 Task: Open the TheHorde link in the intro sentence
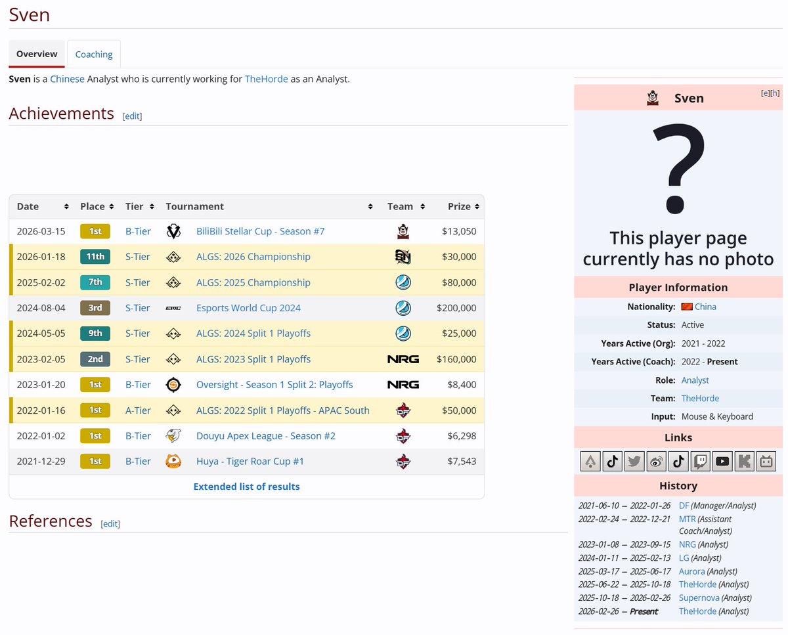point(266,79)
